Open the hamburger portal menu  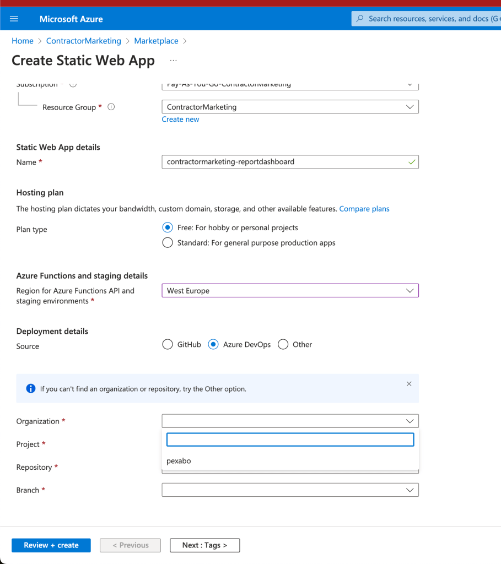point(14,19)
